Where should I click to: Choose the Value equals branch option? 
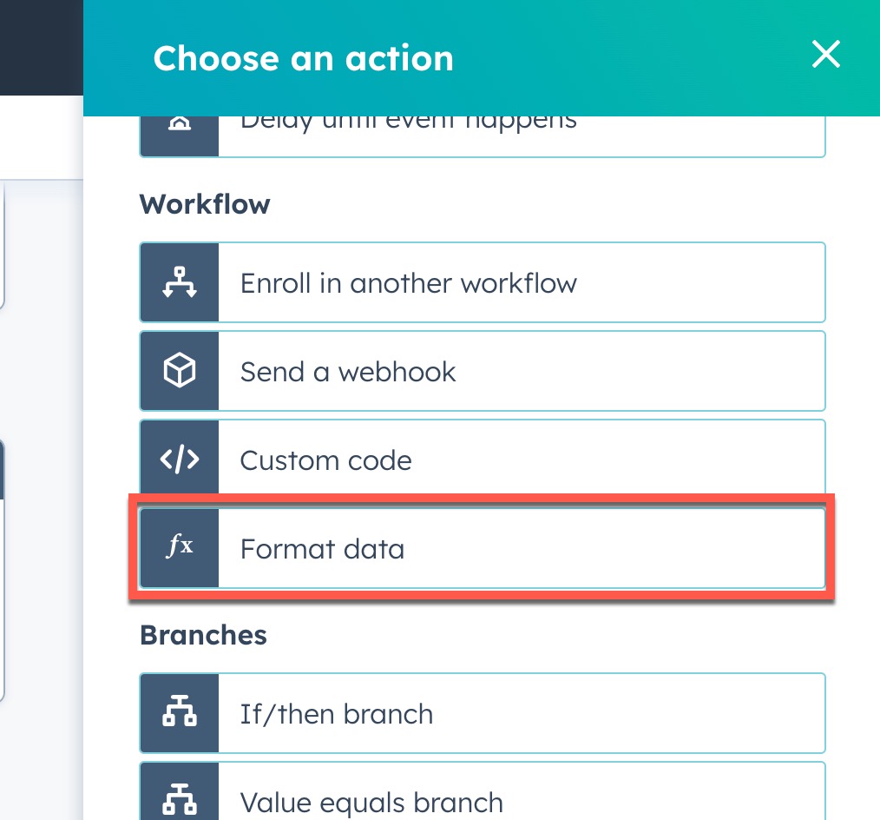click(x=371, y=801)
